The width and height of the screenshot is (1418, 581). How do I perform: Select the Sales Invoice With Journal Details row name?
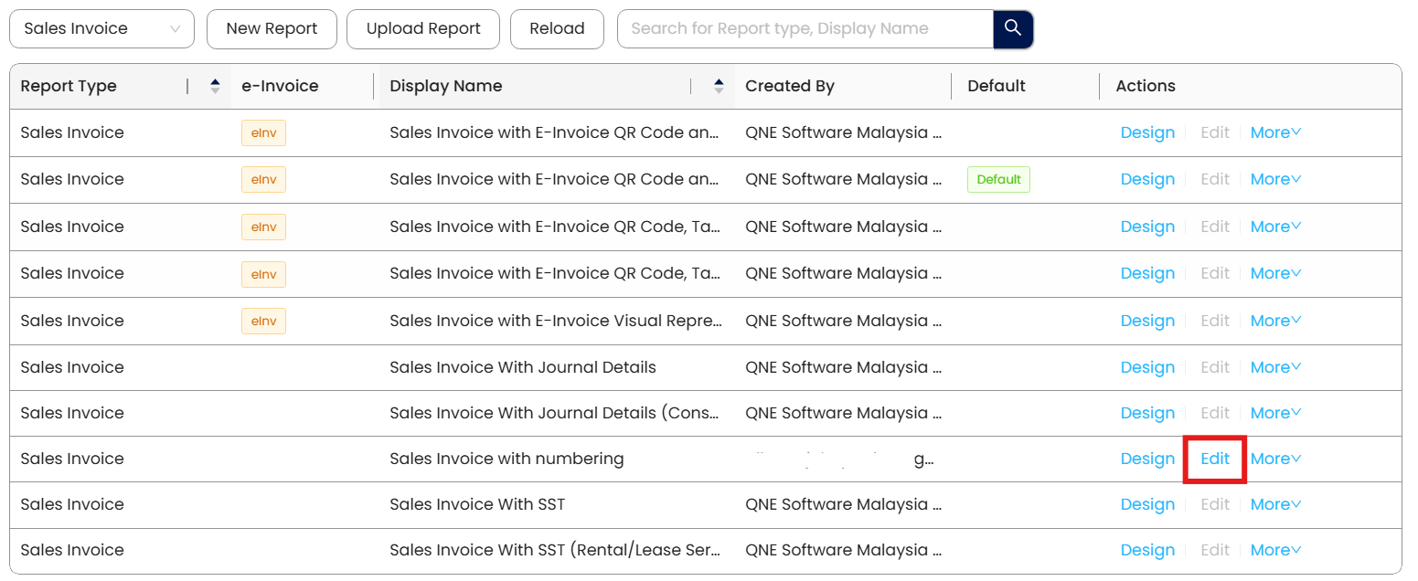(x=523, y=367)
